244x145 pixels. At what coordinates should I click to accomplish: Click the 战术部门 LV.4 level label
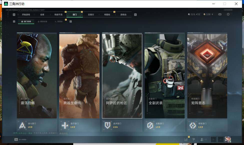pyautogui.click(x=115, y=127)
